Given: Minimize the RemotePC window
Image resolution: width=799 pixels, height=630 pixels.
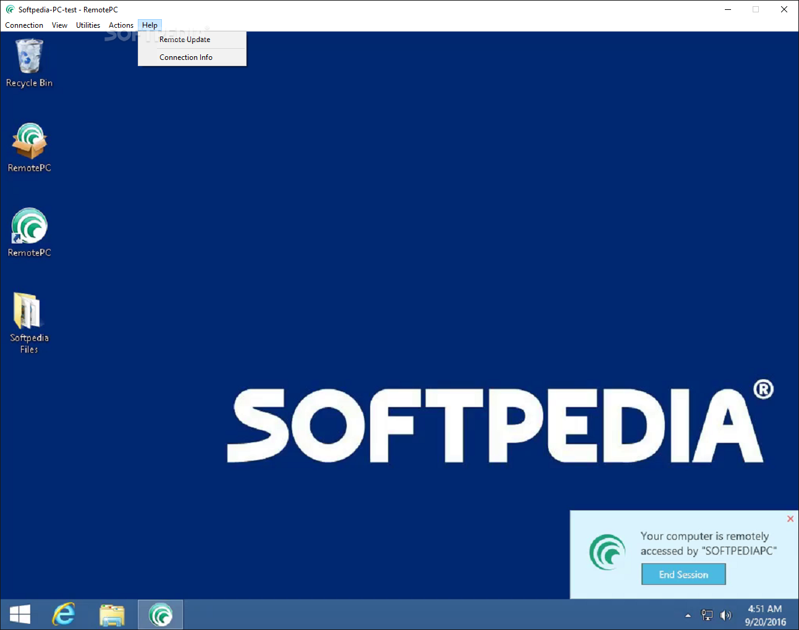Looking at the screenshot, I should (728, 9).
